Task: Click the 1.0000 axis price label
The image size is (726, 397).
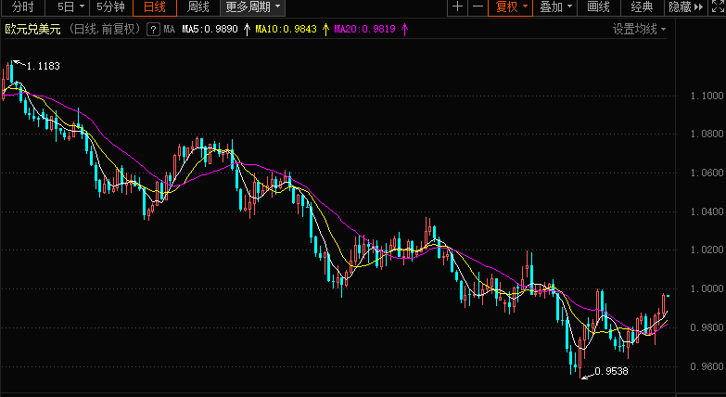Action: click(x=707, y=289)
